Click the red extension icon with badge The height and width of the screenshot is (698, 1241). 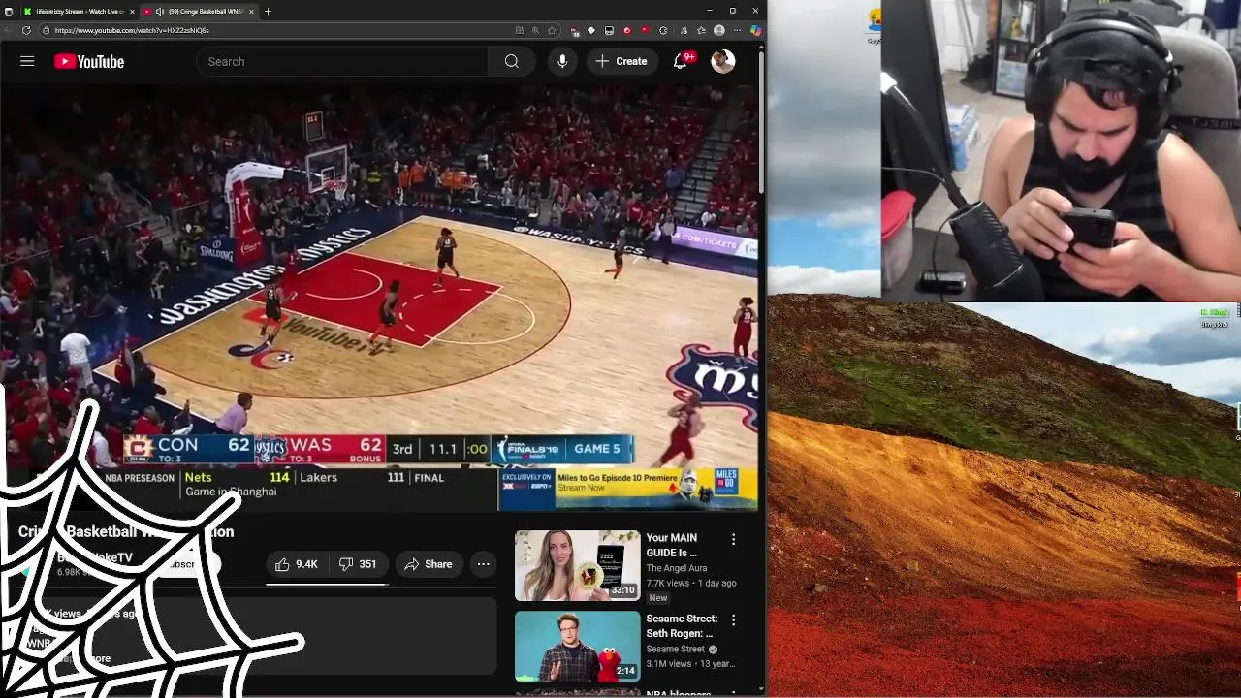tap(574, 30)
